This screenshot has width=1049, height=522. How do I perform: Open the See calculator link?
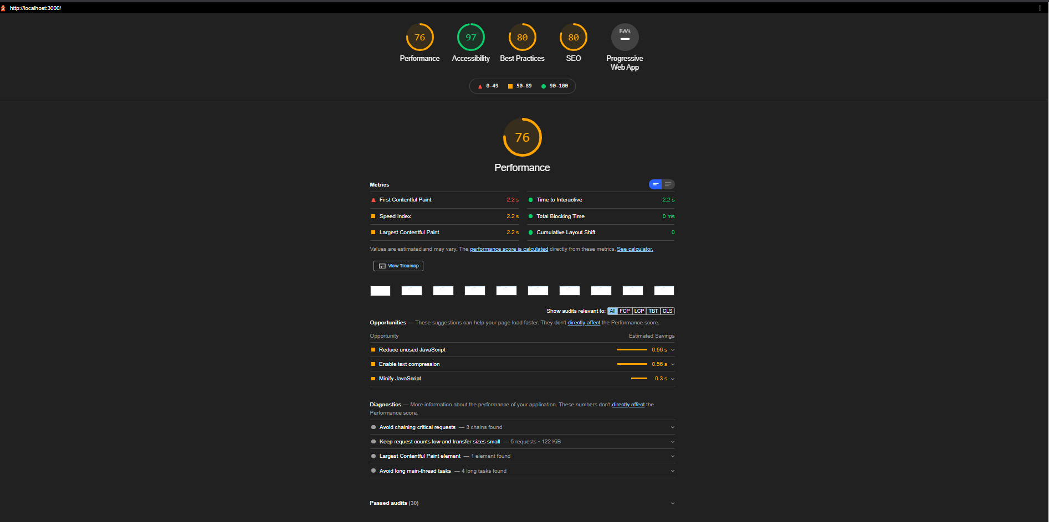click(635, 249)
